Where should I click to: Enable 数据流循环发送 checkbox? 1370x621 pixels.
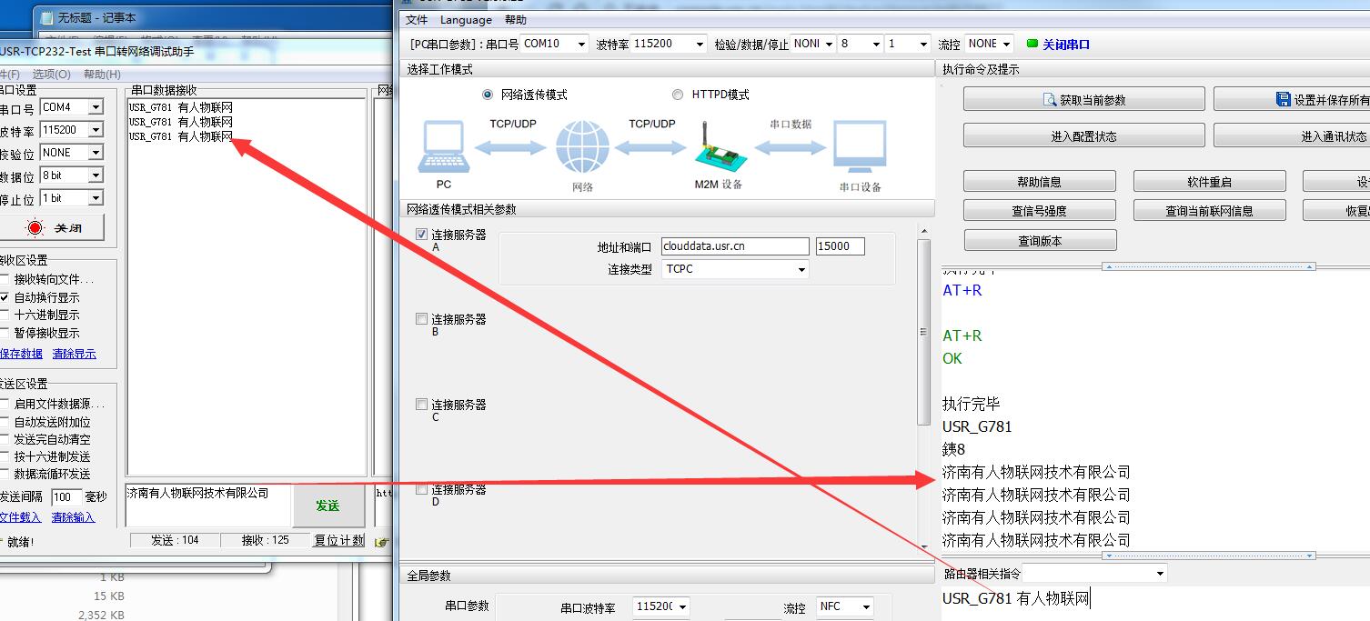(5, 474)
